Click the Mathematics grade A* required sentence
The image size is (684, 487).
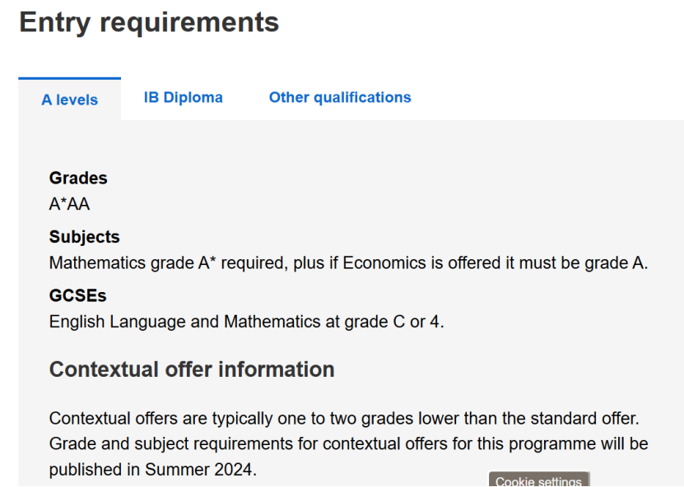348,263
